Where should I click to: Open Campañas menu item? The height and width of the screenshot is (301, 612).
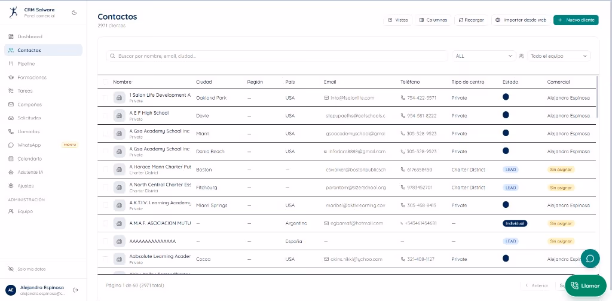[x=29, y=105]
